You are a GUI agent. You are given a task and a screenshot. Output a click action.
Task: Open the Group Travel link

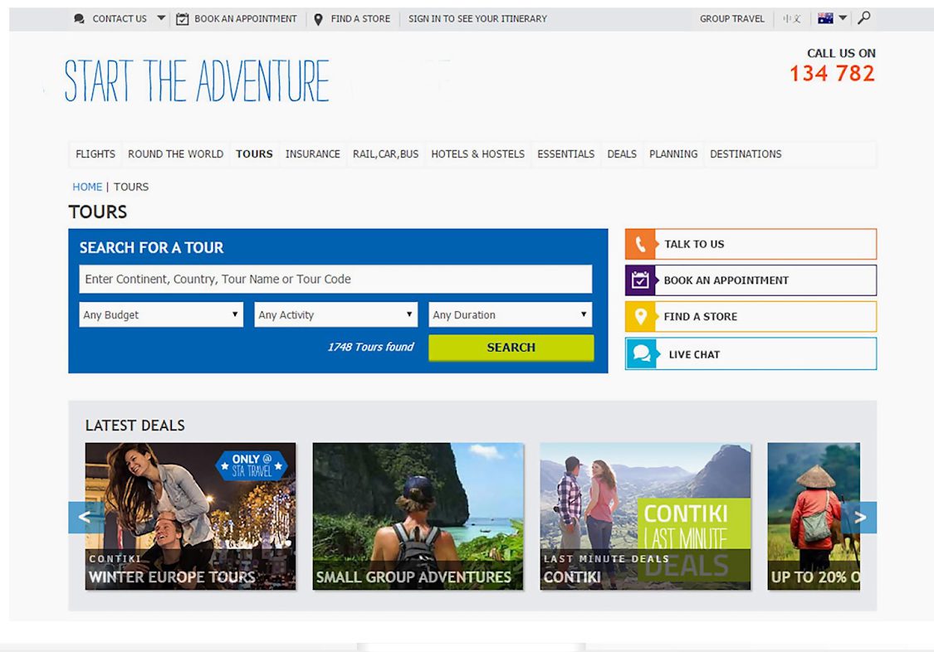click(x=732, y=19)
